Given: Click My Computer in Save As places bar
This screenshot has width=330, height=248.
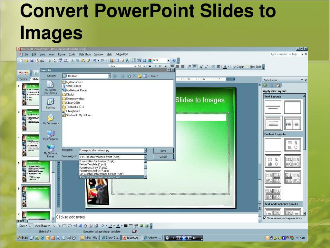Looking at the screenshot, I should coord(51,135).
